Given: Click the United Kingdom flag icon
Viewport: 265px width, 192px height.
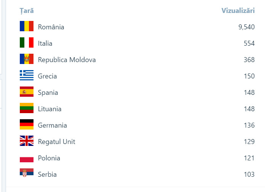Looking at the screenshot, I should point(27,141).
